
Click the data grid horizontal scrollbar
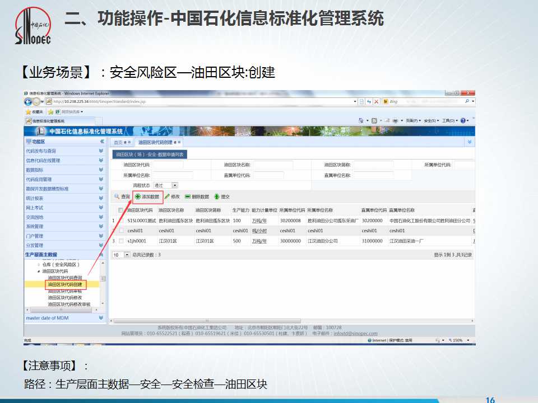coord(207,321)
